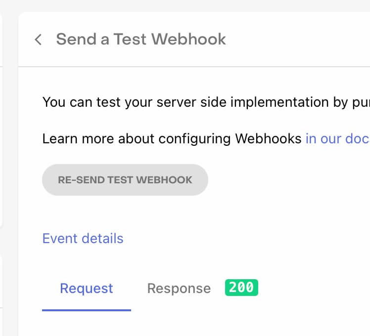
Task: Click the green 200 status badge
Action: 241,288
